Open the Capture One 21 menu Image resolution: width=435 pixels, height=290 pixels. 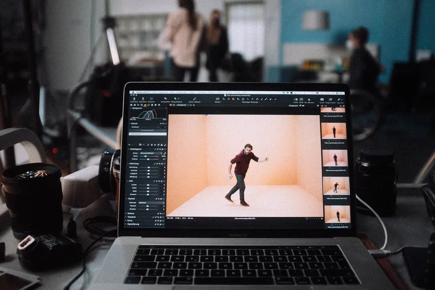pyautogui.click(x=143, y=92)
